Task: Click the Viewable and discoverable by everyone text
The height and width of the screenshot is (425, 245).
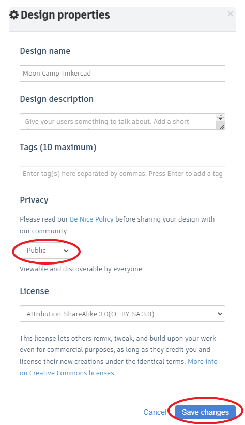Action: [x=81, y=269]
